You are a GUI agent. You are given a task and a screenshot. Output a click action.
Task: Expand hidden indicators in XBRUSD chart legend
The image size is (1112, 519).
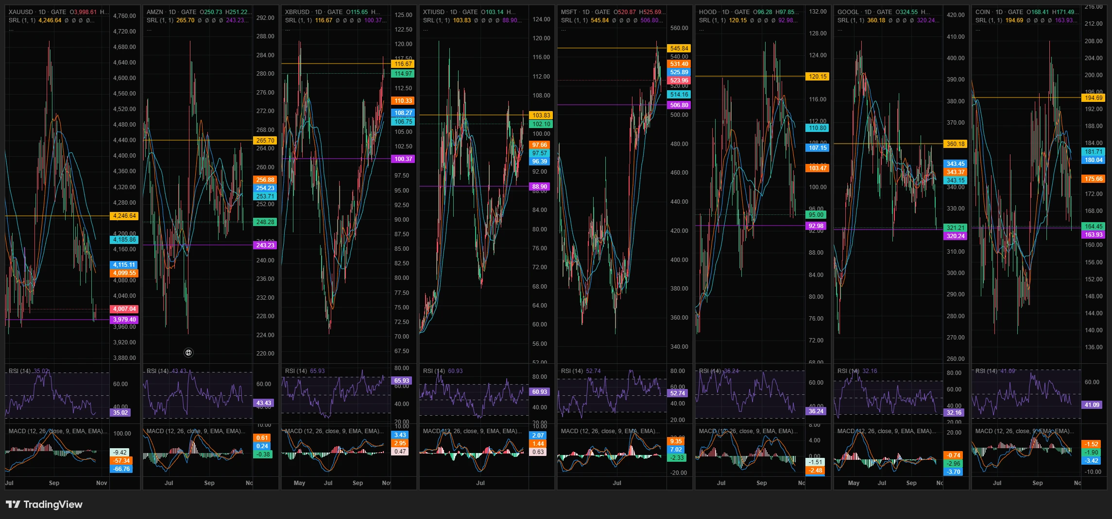point(288,30)
